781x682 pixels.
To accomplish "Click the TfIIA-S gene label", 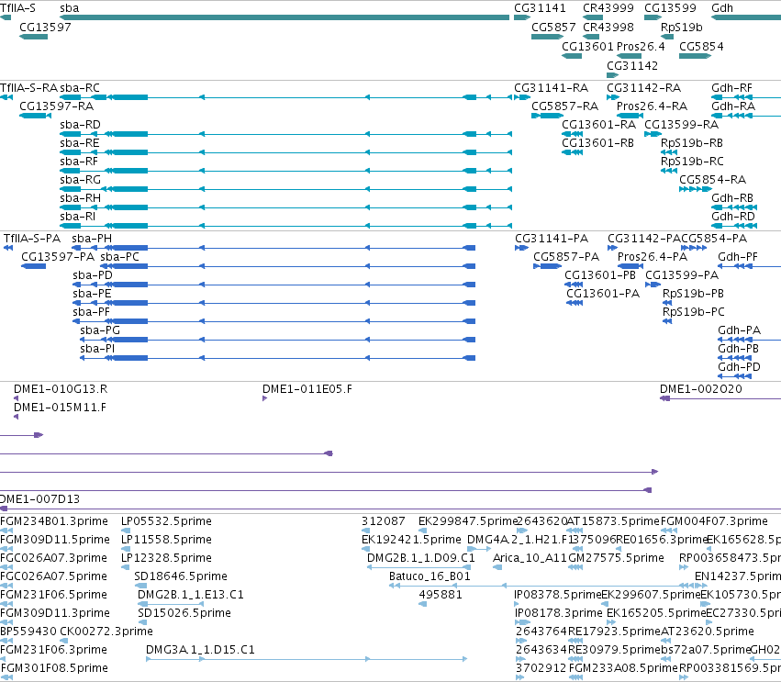I will (17, 8).
